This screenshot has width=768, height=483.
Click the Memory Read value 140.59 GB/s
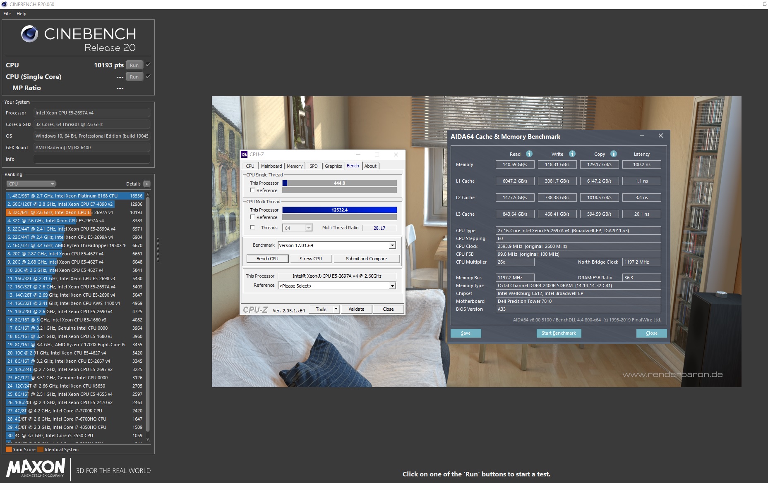515,164
